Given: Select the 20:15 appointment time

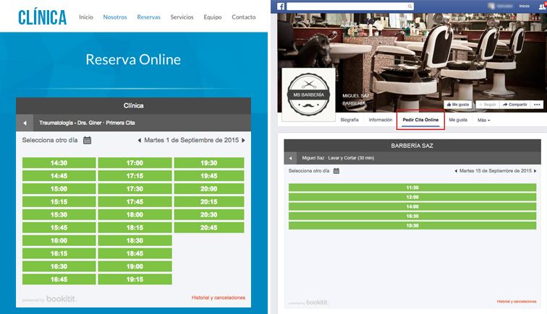Looking at the screenshot, I should tap(209, 201).
